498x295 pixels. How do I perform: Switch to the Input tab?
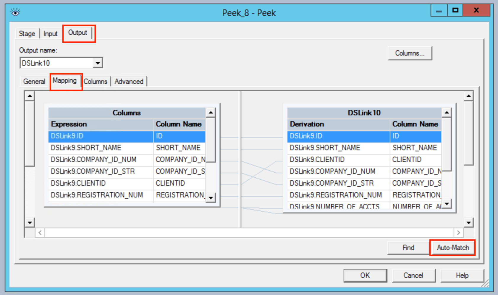click(50, 33)
